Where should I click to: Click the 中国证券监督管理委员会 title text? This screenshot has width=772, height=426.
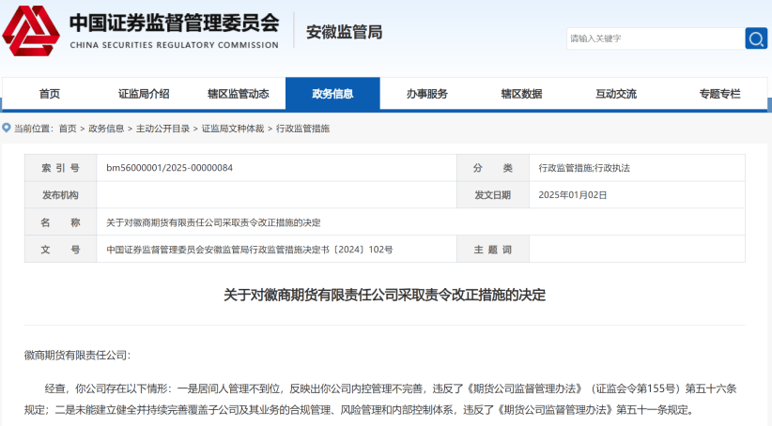click(175, 23)
